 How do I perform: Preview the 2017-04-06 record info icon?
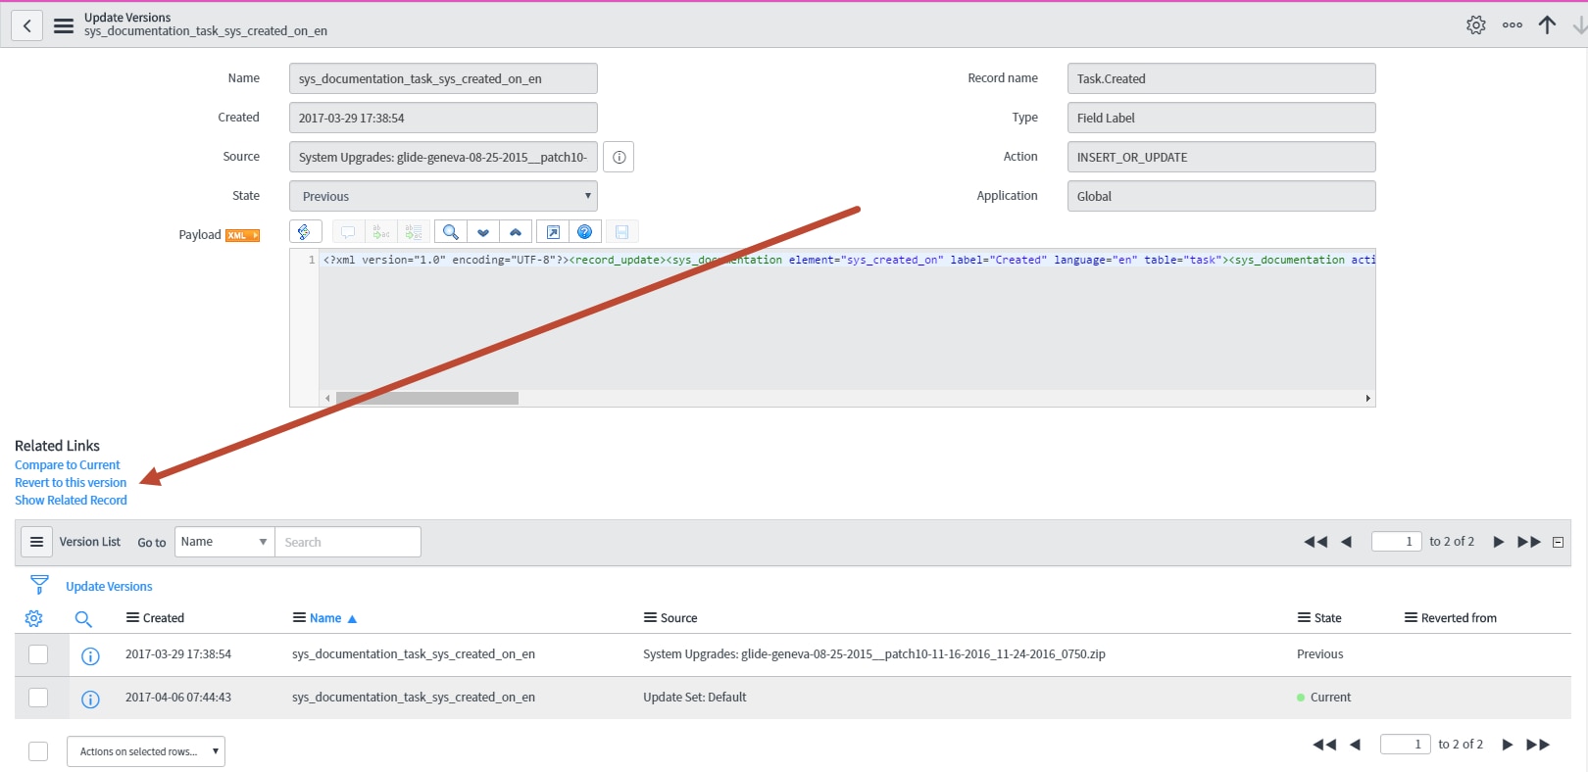90,699
